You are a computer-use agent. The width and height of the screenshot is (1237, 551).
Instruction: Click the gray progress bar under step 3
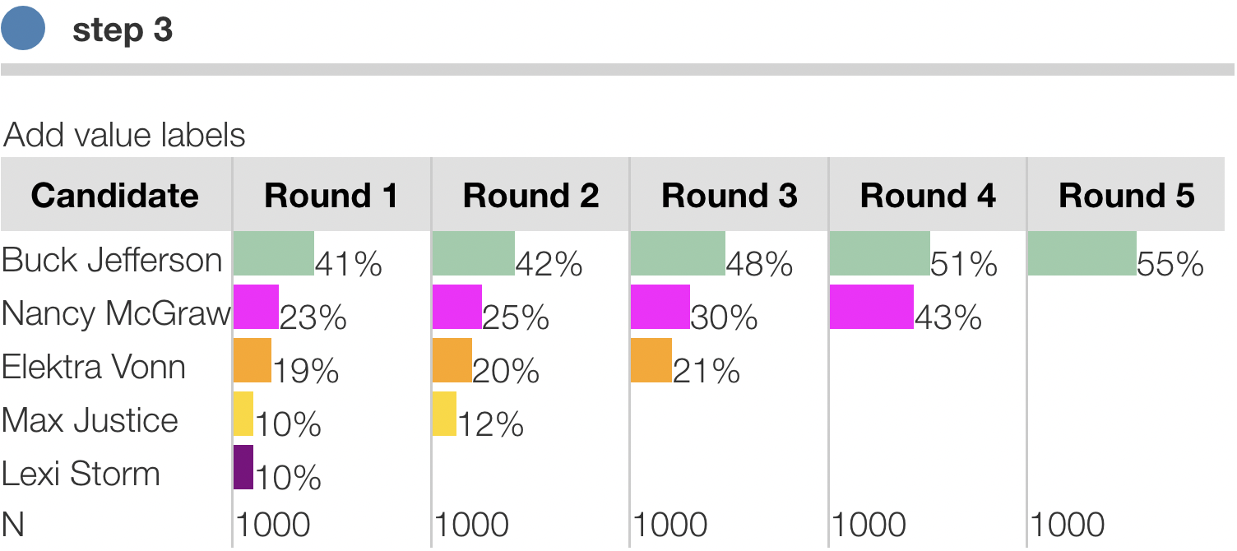(617, 70)
